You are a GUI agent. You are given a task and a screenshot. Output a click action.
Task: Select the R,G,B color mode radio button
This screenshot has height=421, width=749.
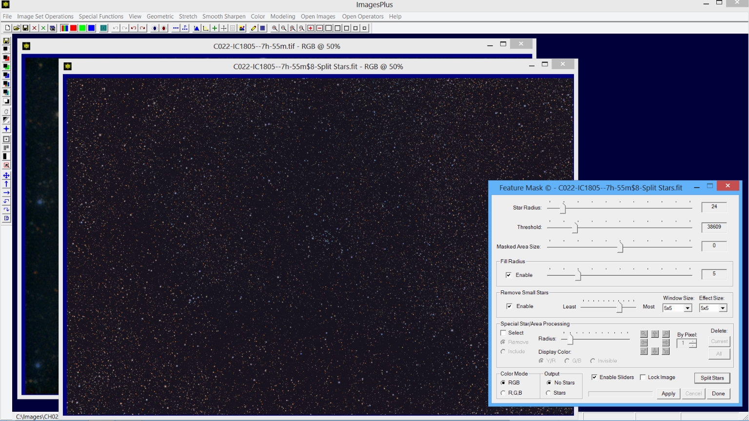pos(503,393)
